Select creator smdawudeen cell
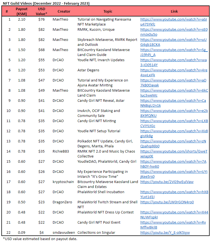Screen dimensions: 211x242 tap(64, 233)
